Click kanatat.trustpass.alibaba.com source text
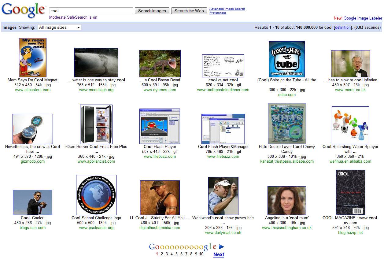 (x=287, y=161)
